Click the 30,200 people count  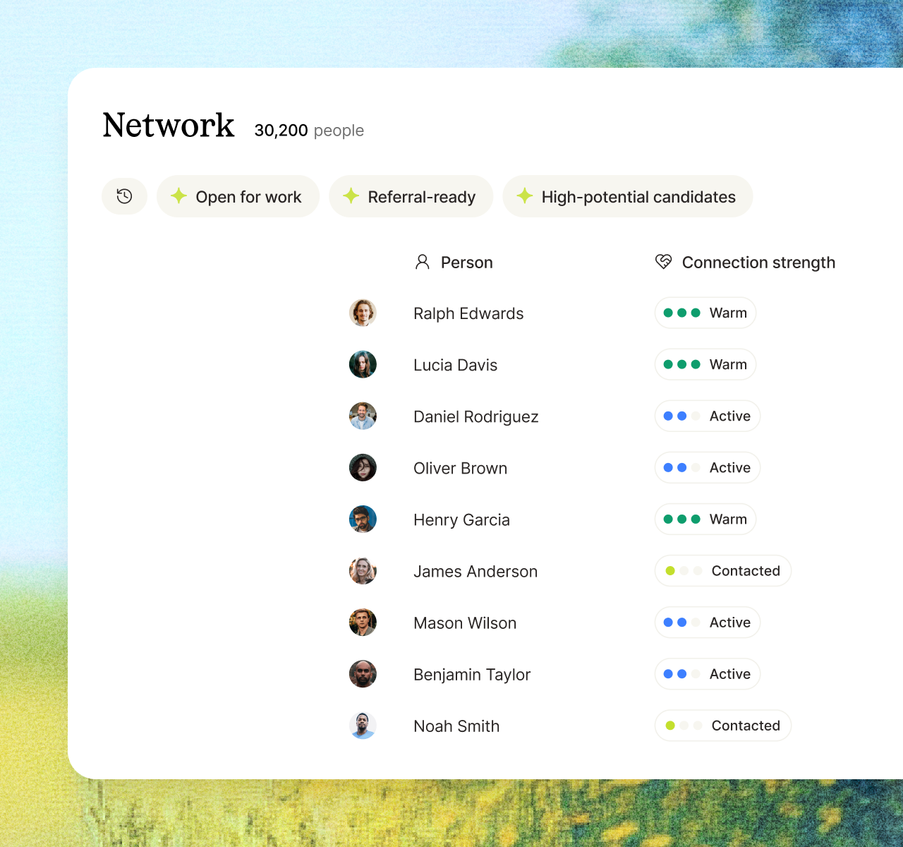(309, 130)
